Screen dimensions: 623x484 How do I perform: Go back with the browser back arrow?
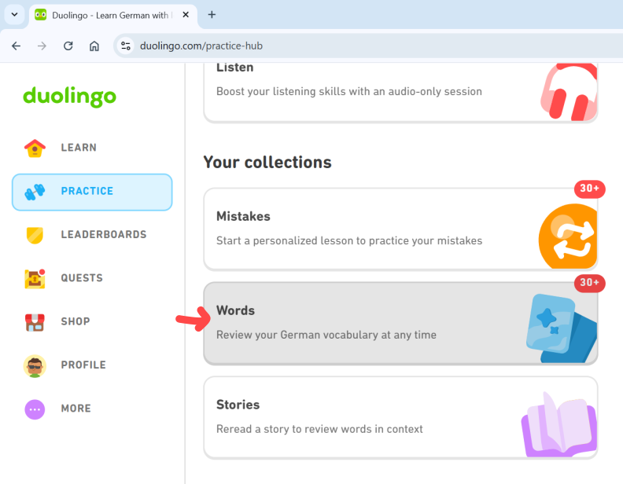tap(17, 46)
